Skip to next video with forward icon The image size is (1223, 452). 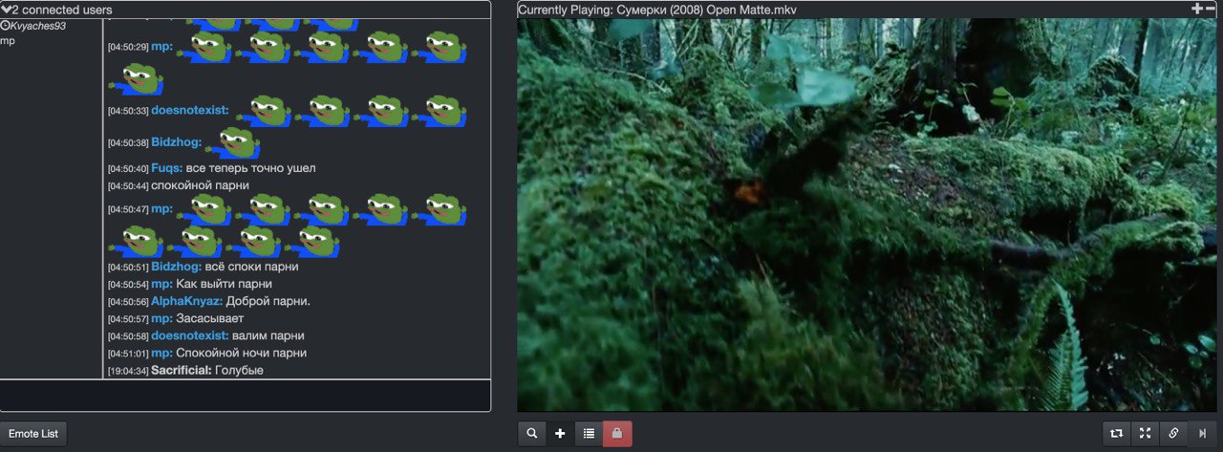1202,434
